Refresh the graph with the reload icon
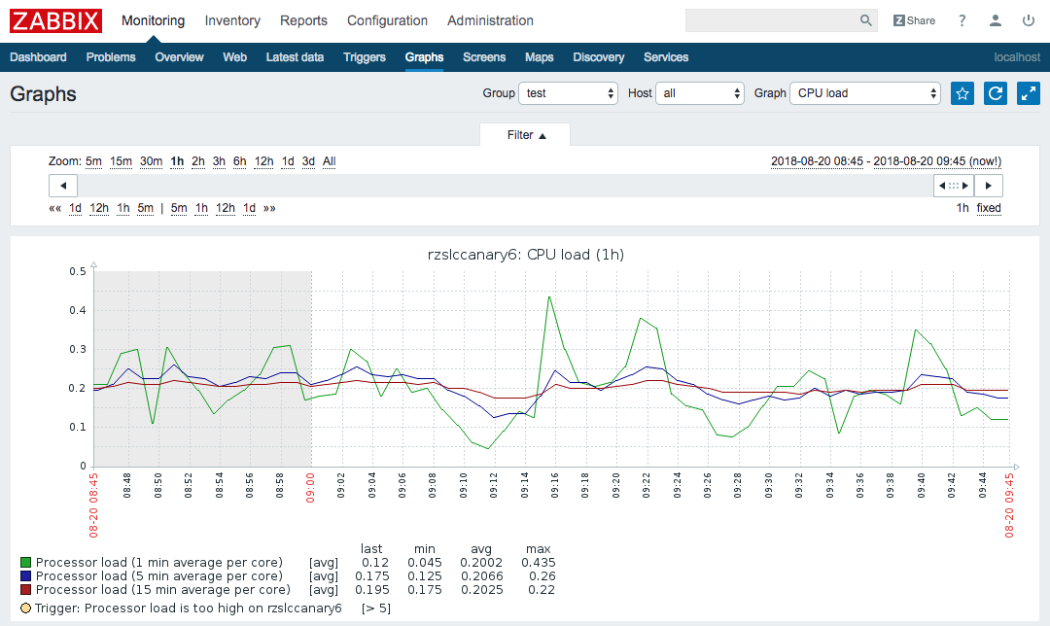The image size is (1050, 626). (995, 92)
